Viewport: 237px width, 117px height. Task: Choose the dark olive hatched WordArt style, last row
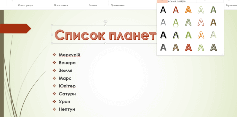(213, 47)
